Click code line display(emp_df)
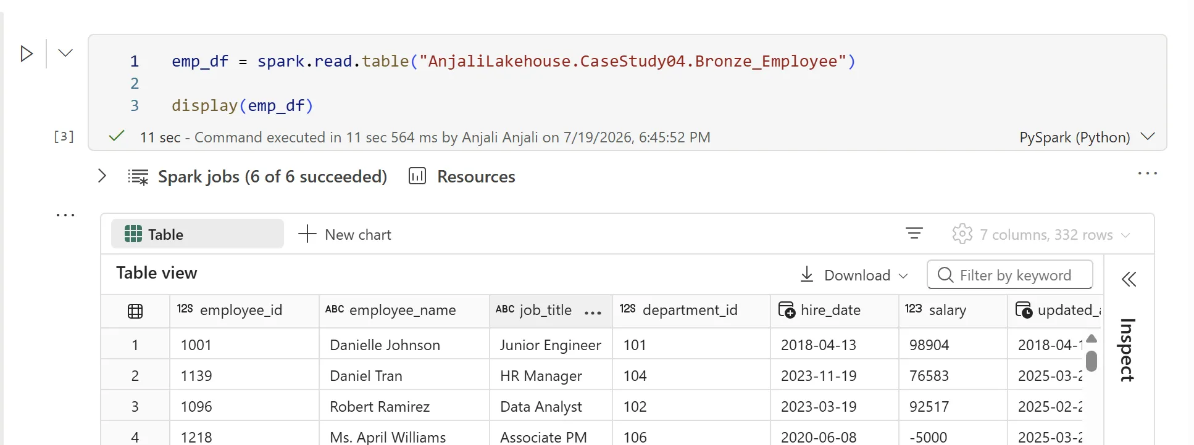Viewport: 1194px width, 445px height. [243, 105]
